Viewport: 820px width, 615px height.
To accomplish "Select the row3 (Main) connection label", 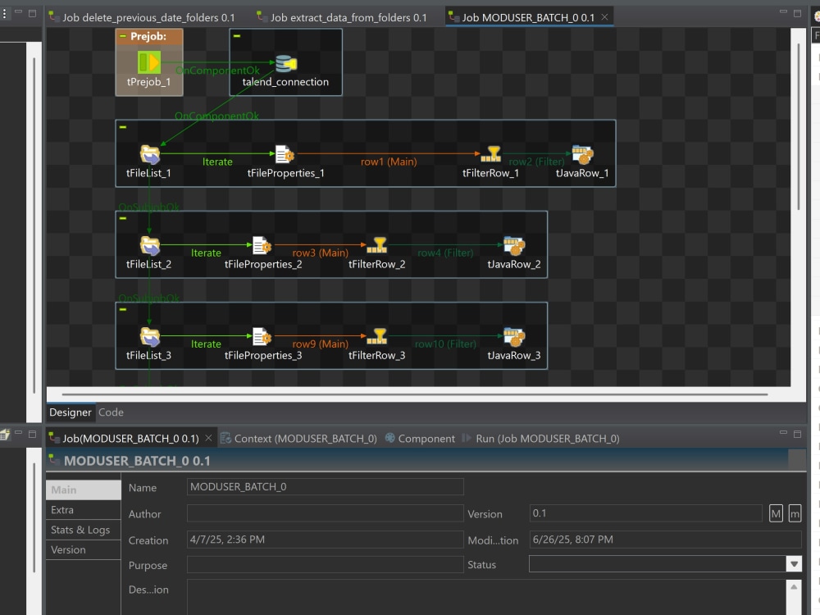I will click(x=320, y=253).
